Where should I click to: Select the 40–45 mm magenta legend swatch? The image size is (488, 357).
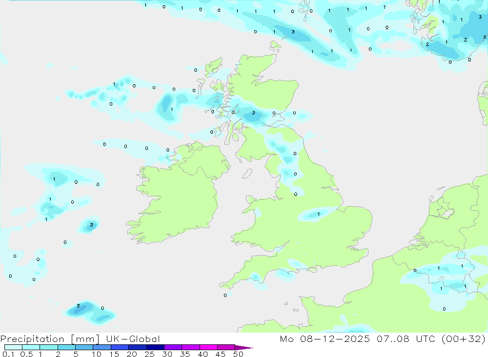tap(208, 347)
